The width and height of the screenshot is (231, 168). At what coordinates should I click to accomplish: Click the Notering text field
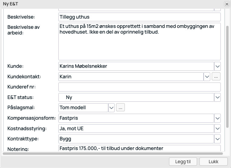(140, 148)
